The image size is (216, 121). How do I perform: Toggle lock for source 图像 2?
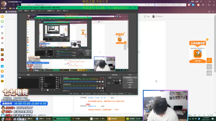(x=59, y=82)
